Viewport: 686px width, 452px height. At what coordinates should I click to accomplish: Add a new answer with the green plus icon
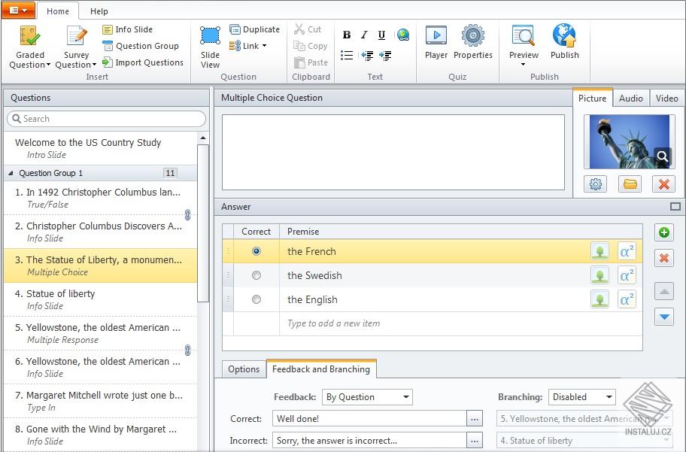(664, 232)
